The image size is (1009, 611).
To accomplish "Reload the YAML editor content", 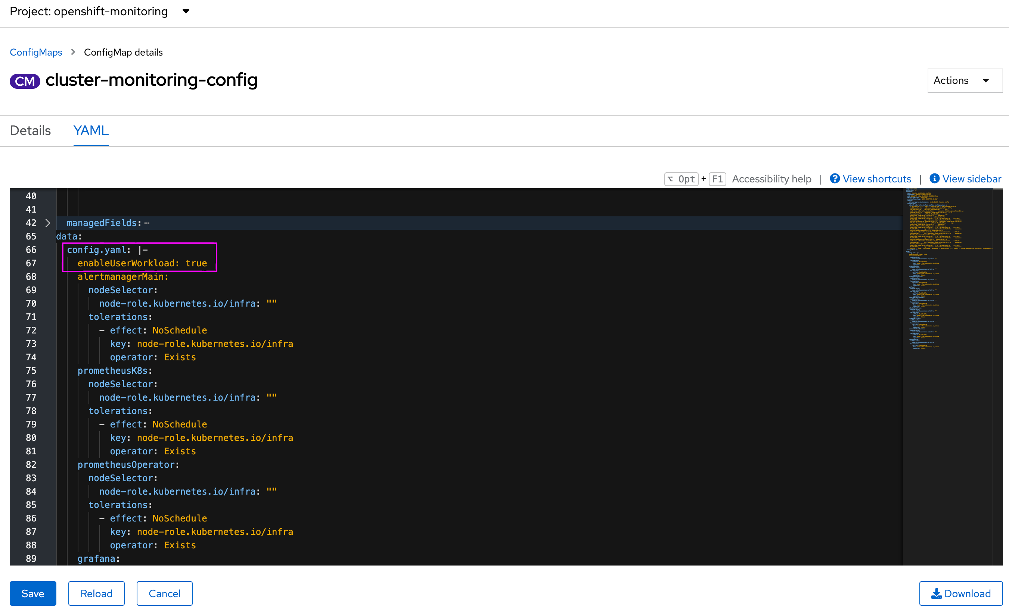I will coord(96,593).
